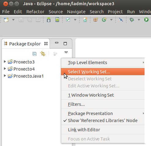Viewport: 151px width, 146px height.
Task: Toggle Link with Editor menu entry
Action: [103, 130]
